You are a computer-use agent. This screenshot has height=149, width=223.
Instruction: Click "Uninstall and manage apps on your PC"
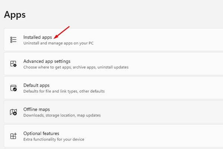point(58,43)
